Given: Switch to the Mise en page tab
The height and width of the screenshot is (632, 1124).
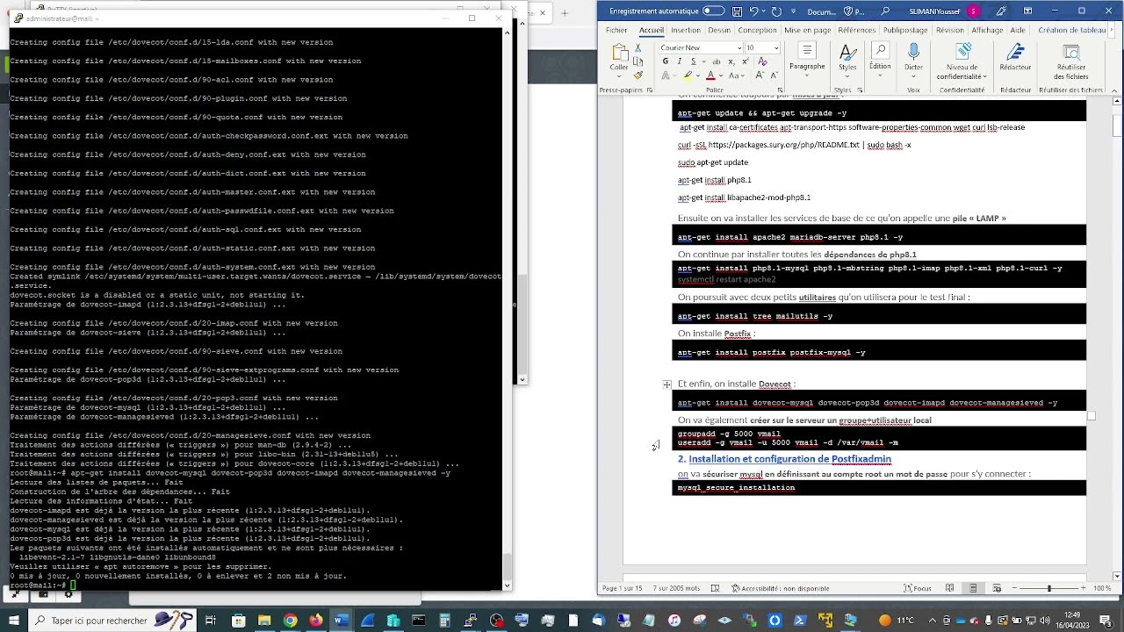Looking at the screenshot, I should tap(807, 30).
